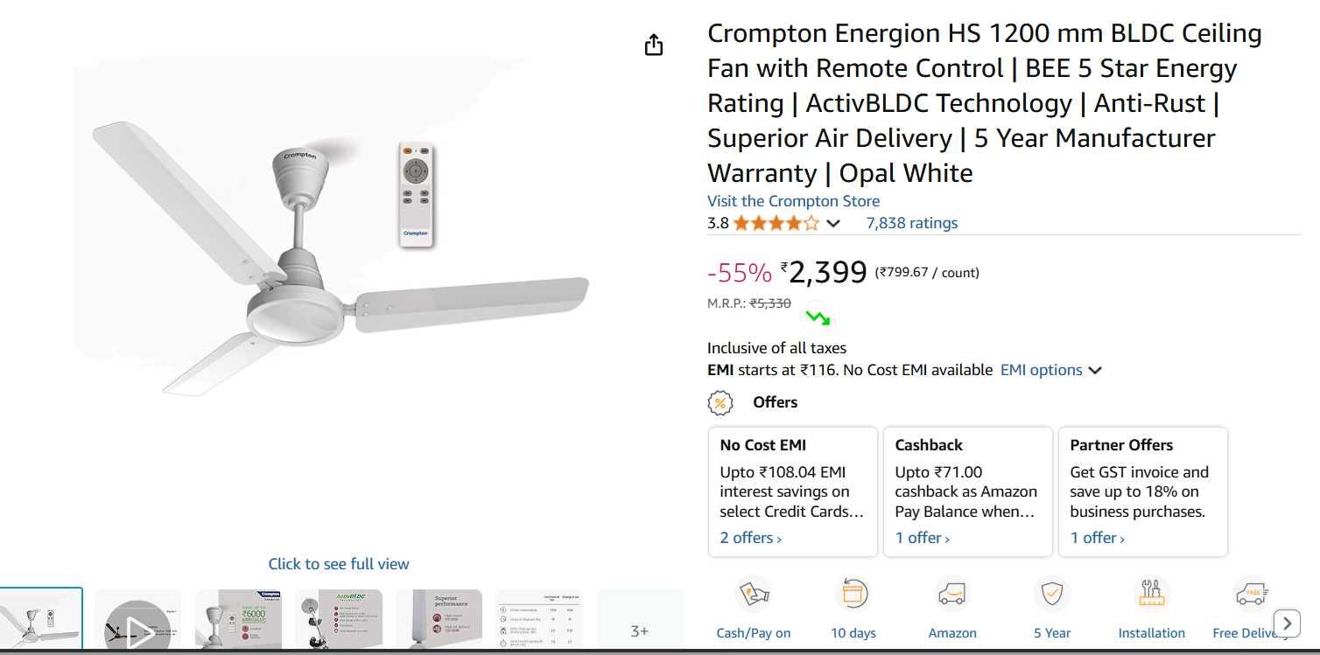Click the 10 days return icon
This screenshot has width=1320, height=655.
[x=853, y=596]
